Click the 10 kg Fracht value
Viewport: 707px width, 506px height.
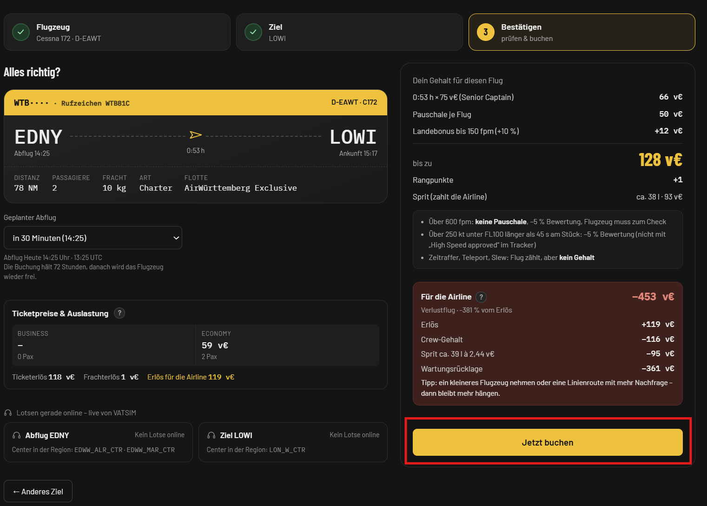(x=114, y=188)
